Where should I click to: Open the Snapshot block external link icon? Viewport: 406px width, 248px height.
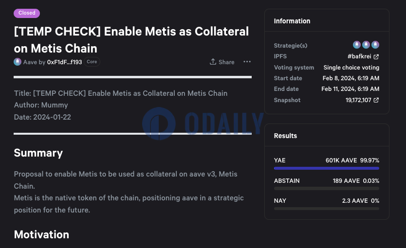coord(376,100)
